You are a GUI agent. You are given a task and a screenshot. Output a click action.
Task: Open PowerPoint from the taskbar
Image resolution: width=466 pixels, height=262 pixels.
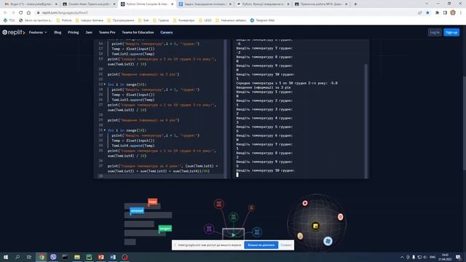[100, 257]
